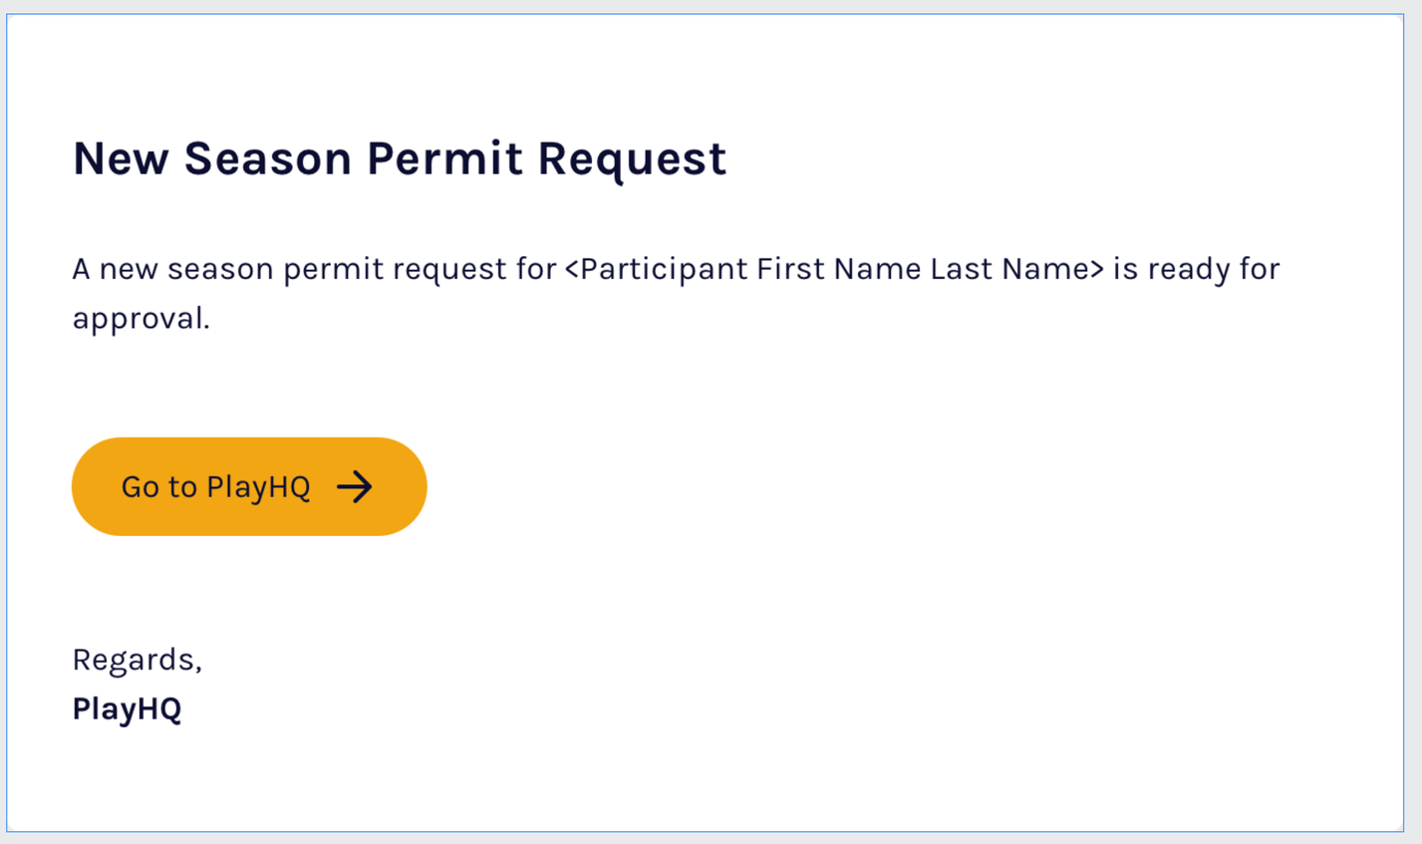Click lowercase "season" in the body sentence
Image resolution: width=1422 pixels, height=844 pixels.
221,269
